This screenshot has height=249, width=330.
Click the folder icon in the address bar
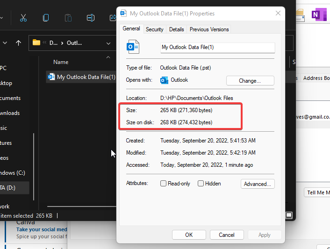tap(36, 43)
